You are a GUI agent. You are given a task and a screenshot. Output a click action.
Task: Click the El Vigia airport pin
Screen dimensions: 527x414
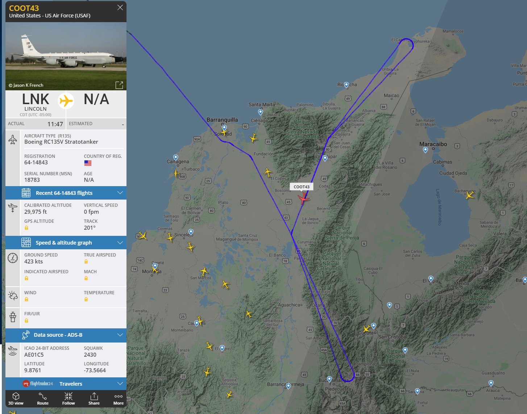(x=431, y=279)
